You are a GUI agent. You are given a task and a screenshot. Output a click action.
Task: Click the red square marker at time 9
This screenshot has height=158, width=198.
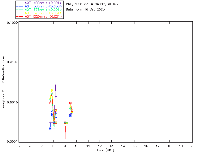tap(65, 123)
